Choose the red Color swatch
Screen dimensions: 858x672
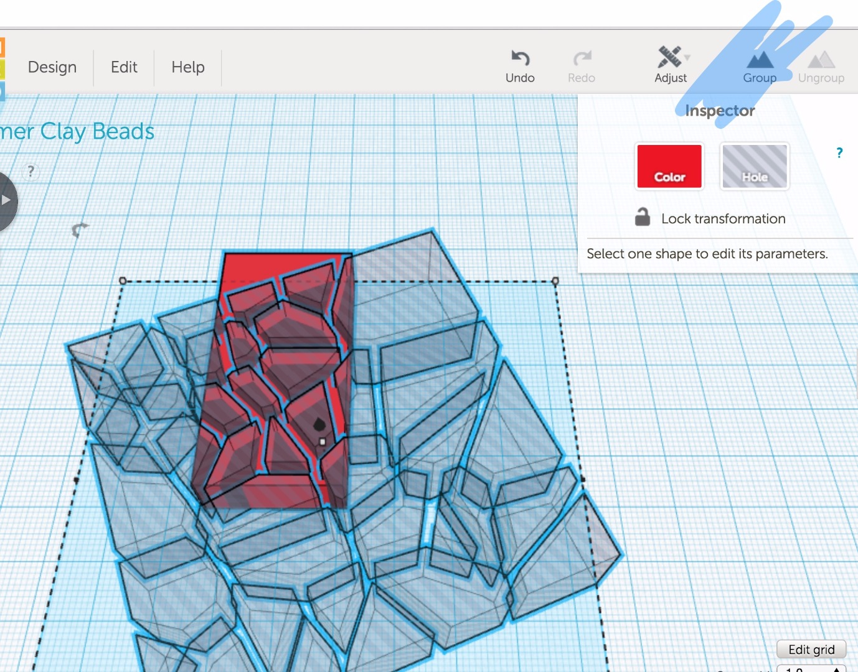point(669,166)
